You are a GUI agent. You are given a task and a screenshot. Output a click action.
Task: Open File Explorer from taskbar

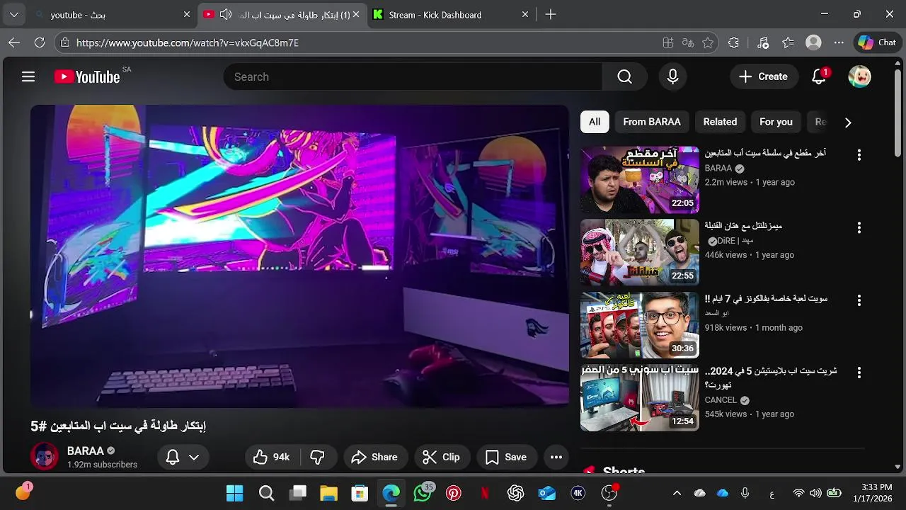[328, 493]
